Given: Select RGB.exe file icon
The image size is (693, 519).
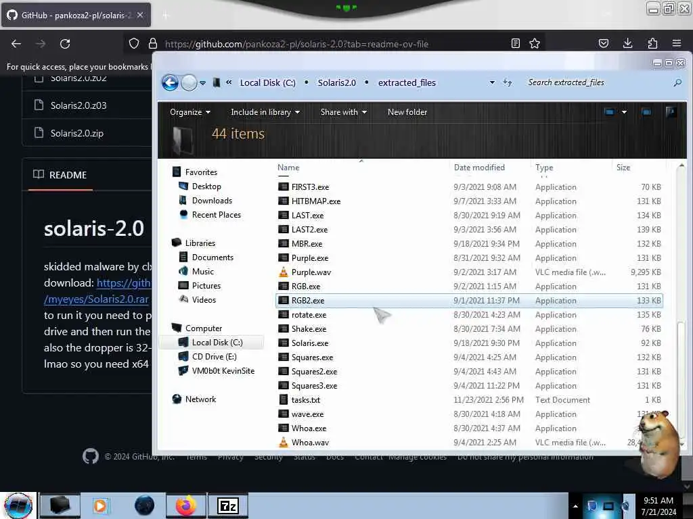Looking at the screenshot, I should (284, 287).
